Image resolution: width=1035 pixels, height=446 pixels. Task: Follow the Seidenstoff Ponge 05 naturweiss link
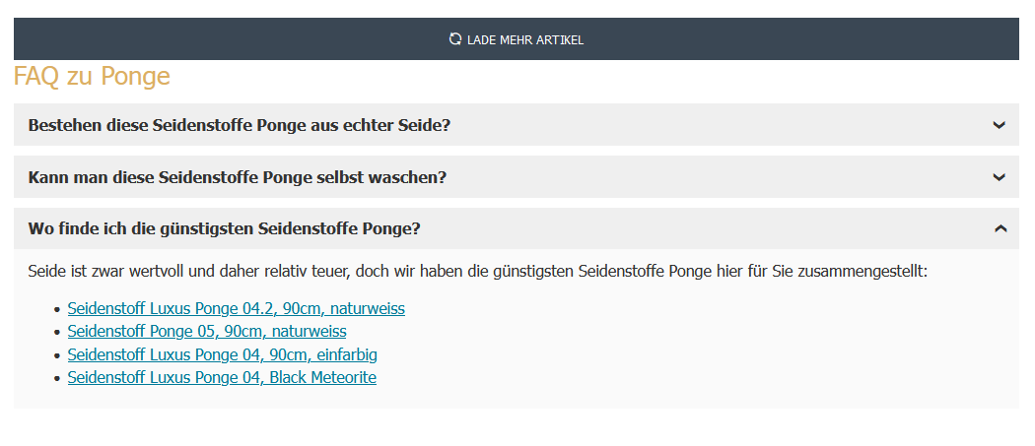pos(207,332)
